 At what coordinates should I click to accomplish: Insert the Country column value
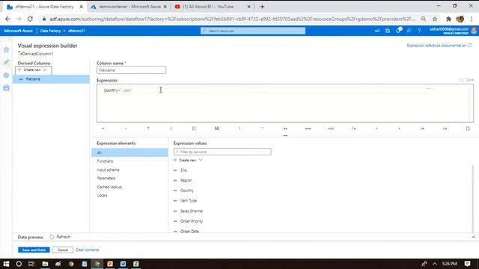point(187,191)
